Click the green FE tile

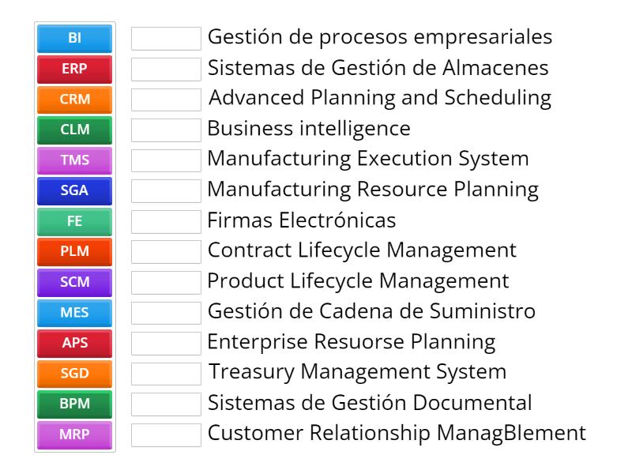[x=75, y=221]
